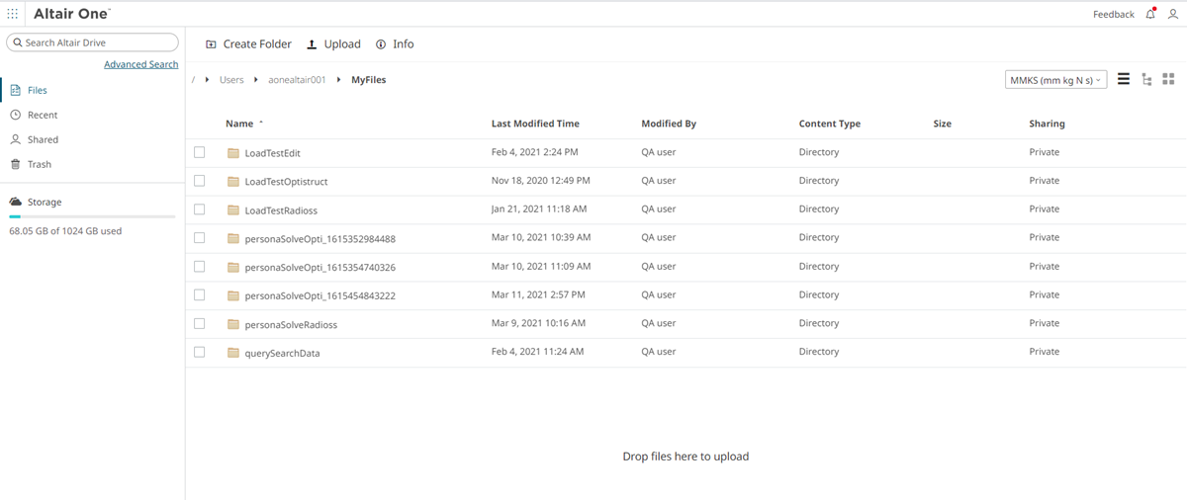Sort by the Name column header
The height and width of the screenshot is (500, 1187).
click(x=239, y=124)
